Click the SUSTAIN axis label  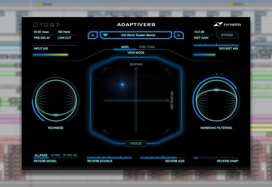tap(136, 64)
